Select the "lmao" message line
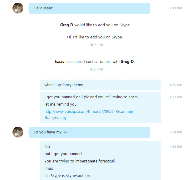The width and height of the screenshot is (190, 180). [x=49, y=169]
